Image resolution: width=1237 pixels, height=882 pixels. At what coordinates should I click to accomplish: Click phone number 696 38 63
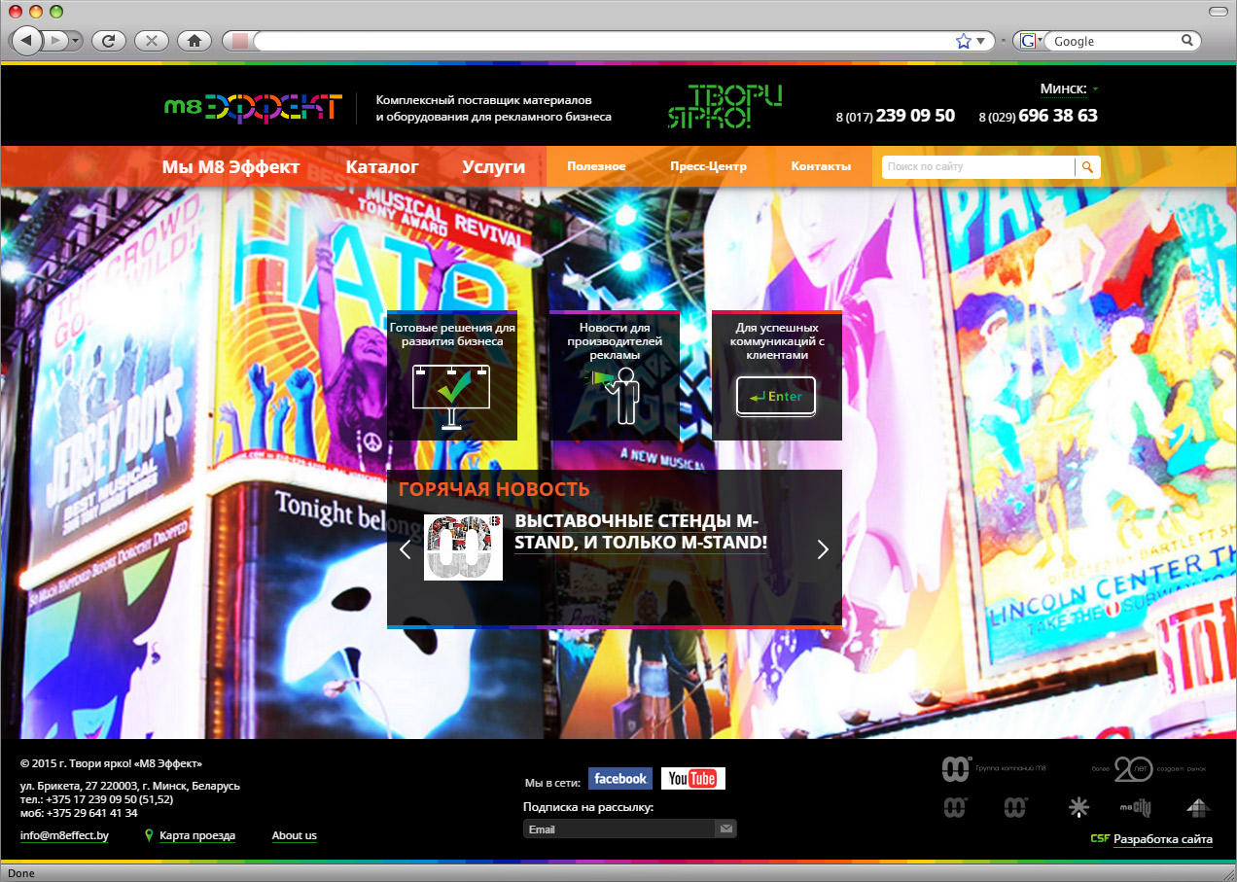1058,116
